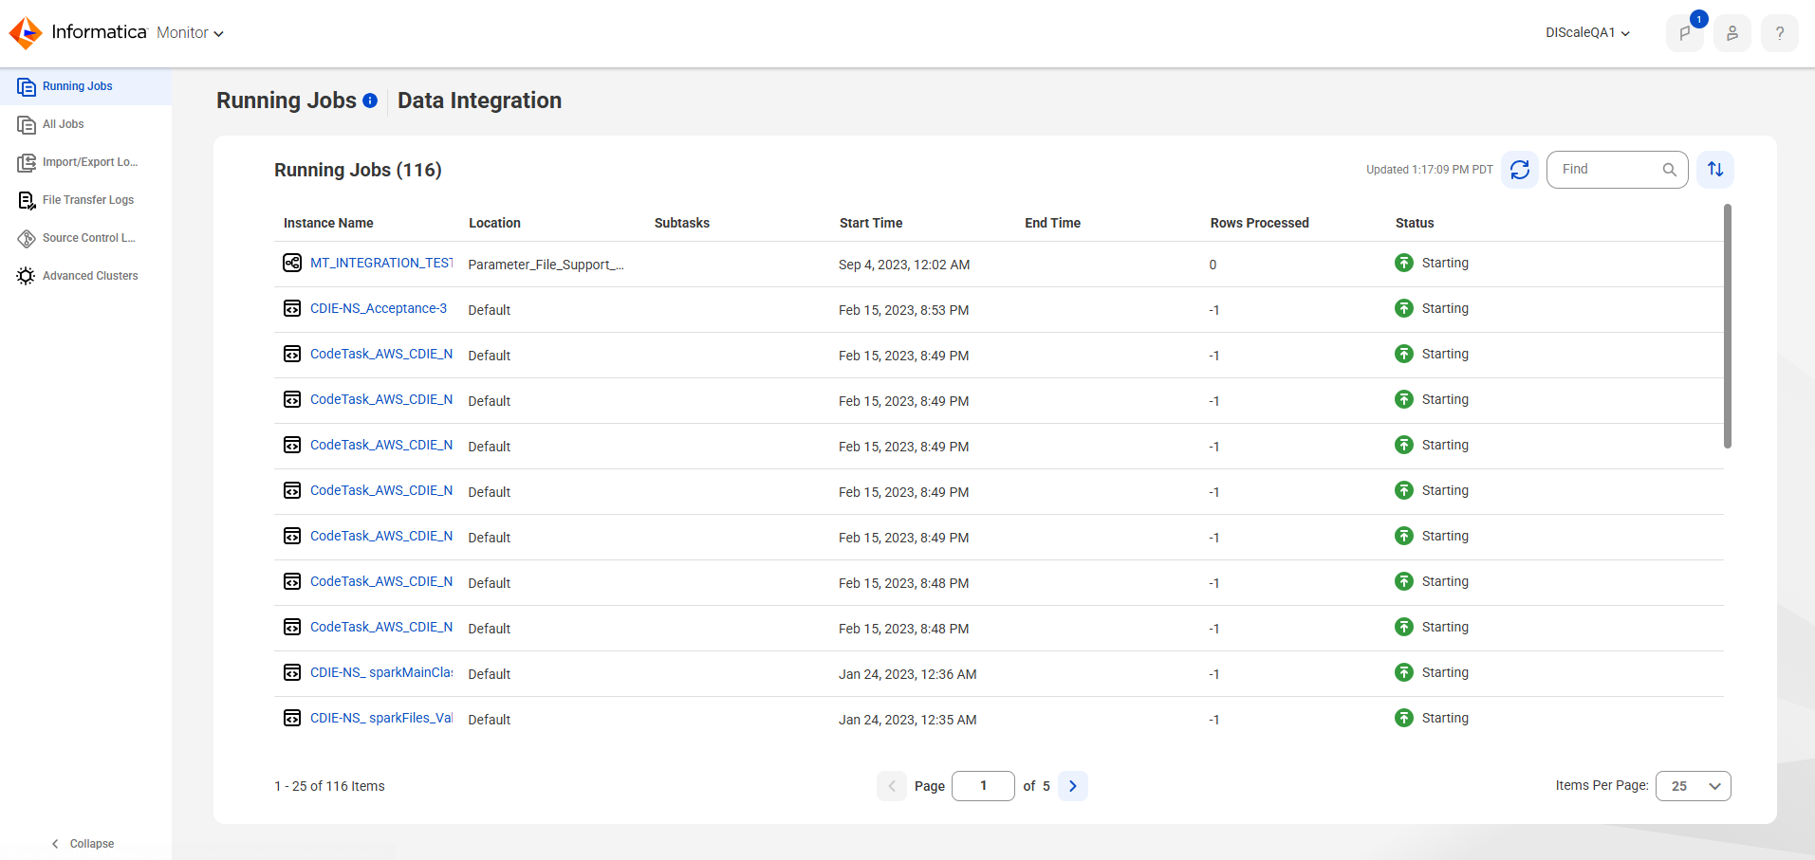Click Sep 4, 2023, 12:02 AM start time
The image size is (1815, 860).
click(x=904, y=265)
